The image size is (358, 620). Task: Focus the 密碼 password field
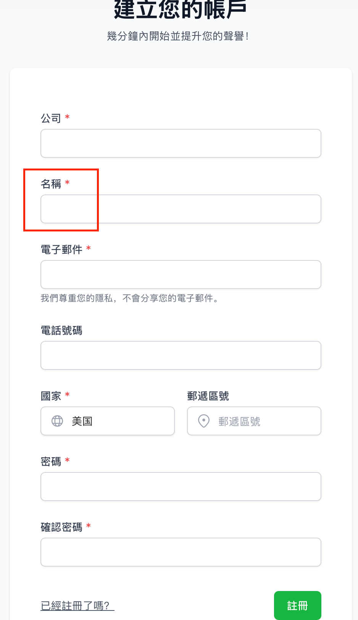click(181, 487)
